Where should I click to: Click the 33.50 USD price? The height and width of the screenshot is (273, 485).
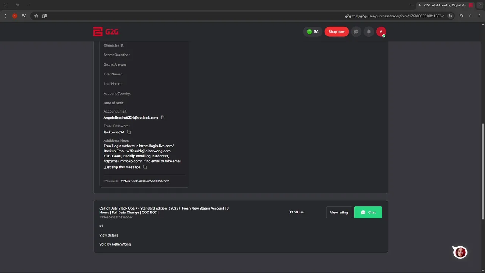click(296, 212)
